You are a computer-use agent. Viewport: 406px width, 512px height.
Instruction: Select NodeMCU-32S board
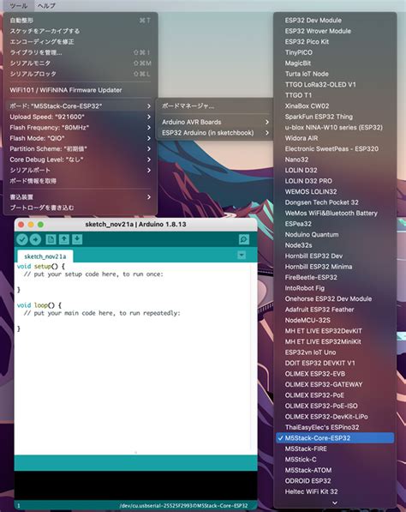pos(335,321)
